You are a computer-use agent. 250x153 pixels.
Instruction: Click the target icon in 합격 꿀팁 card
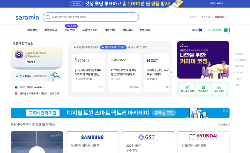[x=19, y=55]
